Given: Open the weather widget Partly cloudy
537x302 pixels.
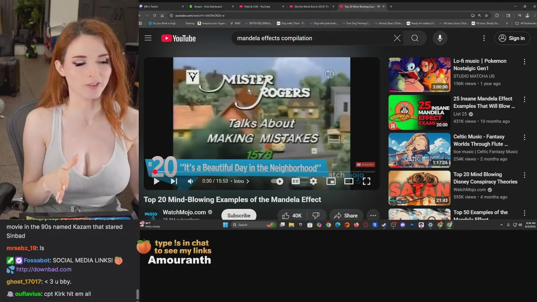Looking at the screenshot, I should click(x=150, y=225).
